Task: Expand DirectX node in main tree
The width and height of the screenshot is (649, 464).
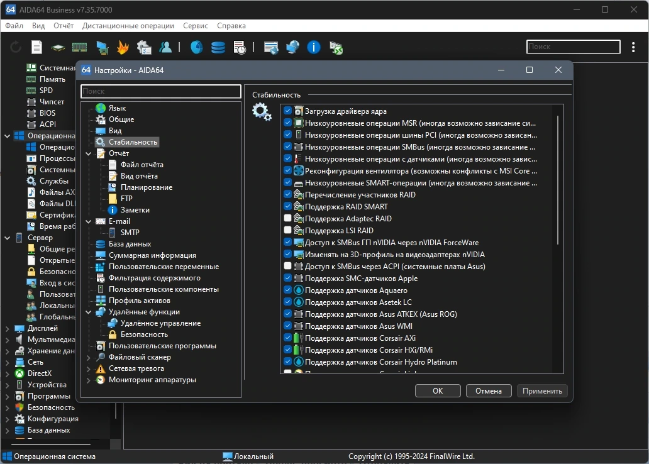Action: pos(7,373)
